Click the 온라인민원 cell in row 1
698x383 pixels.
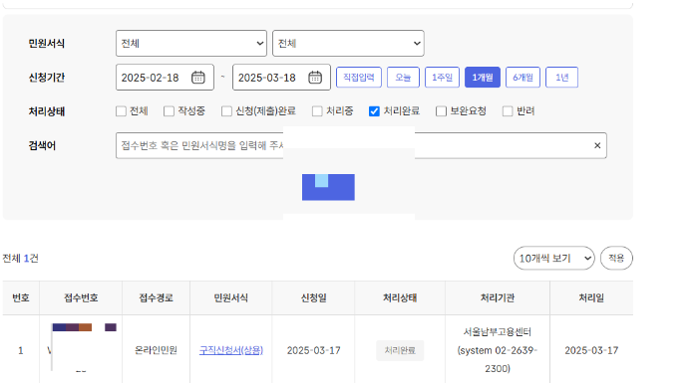[x=156, y=350]
